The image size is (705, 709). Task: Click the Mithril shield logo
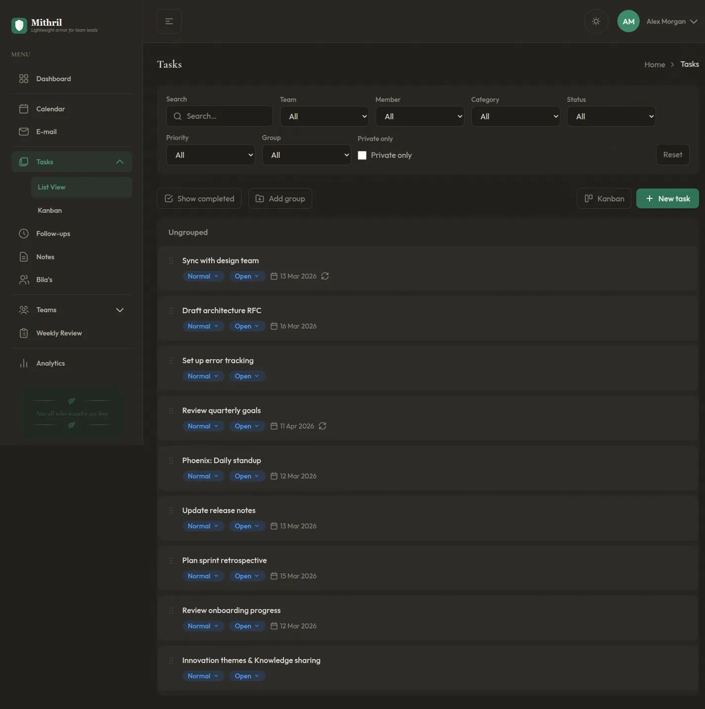coord(19,25)
